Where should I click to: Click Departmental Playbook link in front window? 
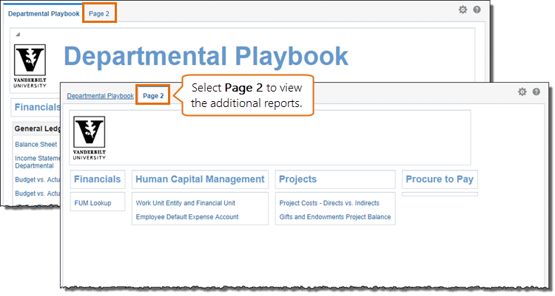(x=100, y=96)
